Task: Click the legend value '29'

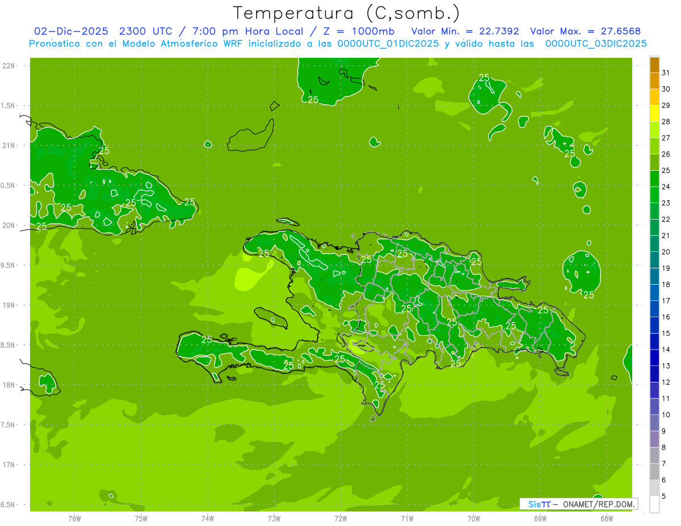Action: 666,106
